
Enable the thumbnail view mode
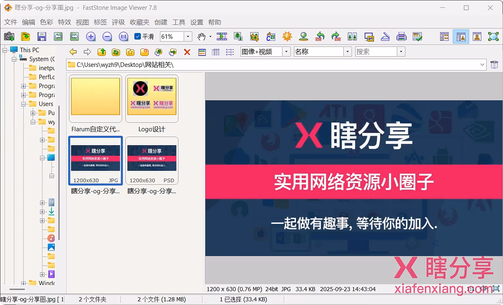tap(202, 52)
